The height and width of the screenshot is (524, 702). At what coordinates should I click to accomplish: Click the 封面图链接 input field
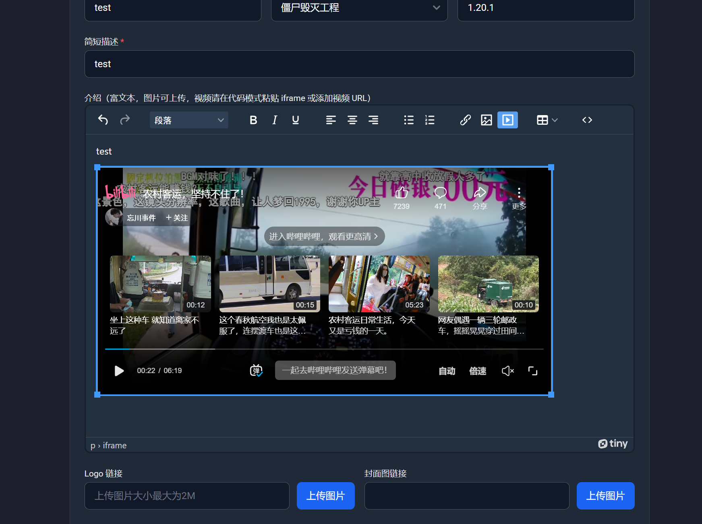(x=467, y=496)
